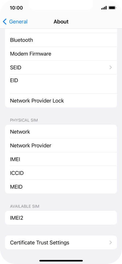The height and width of the screenshot is (264, 122).
Task: Tap the IMEI2 row under Available SIM
Action: point(61,218)
